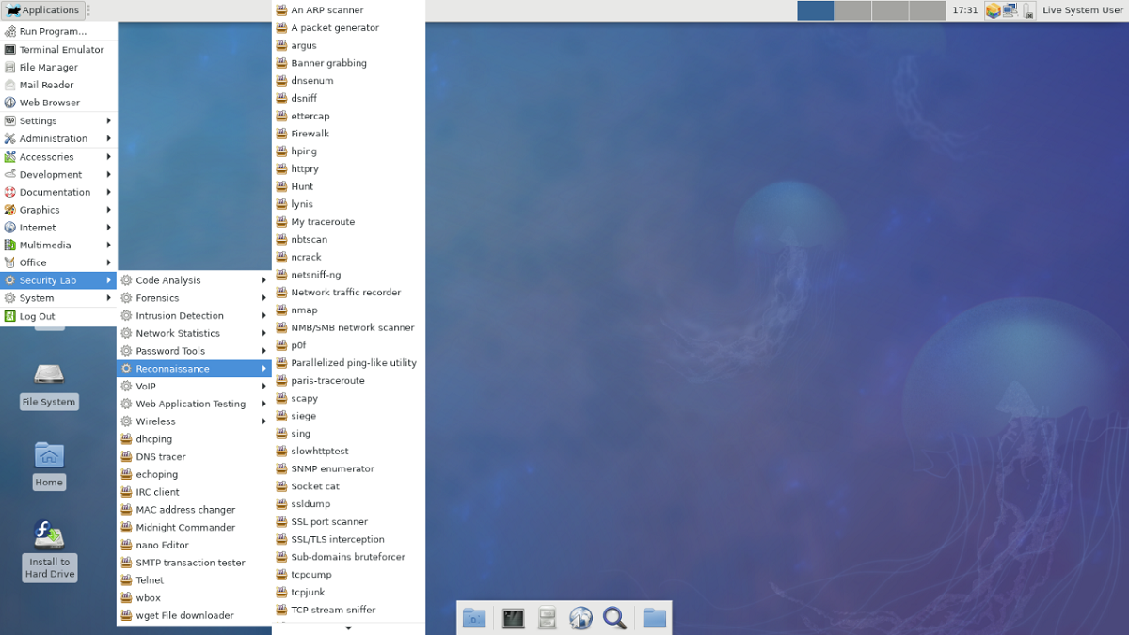Choose Network Statistics from Security Lab menu
This screenshot has height=635, width=1129.
tap(194, 333)
